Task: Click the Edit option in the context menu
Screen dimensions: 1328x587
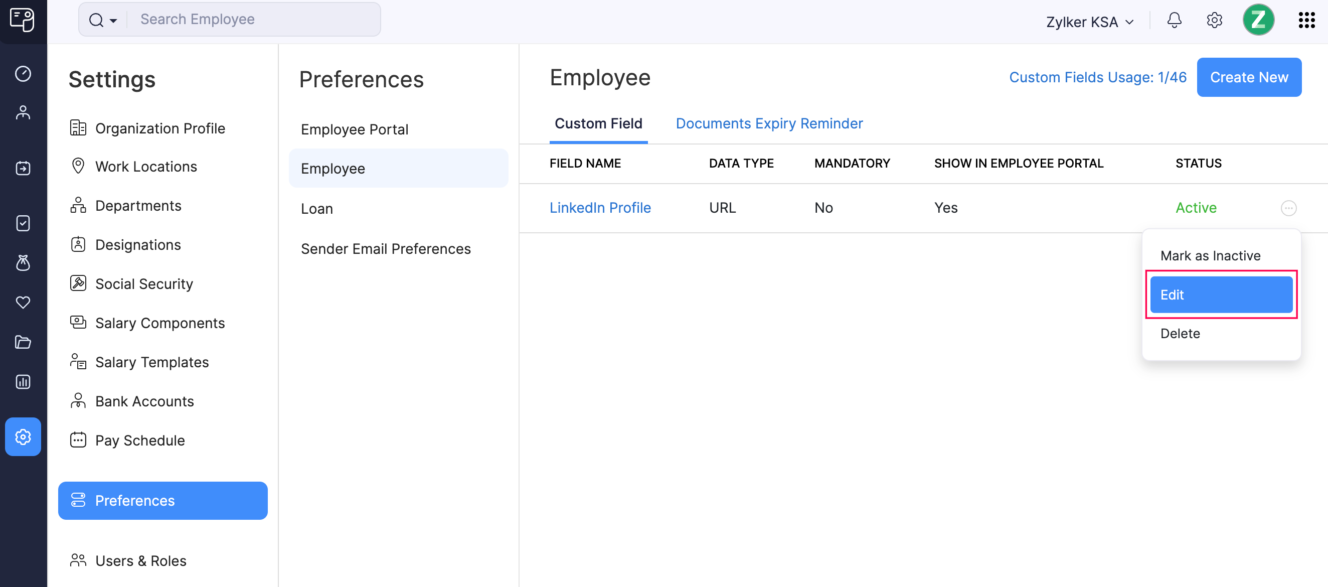Action: (1221, 295)
